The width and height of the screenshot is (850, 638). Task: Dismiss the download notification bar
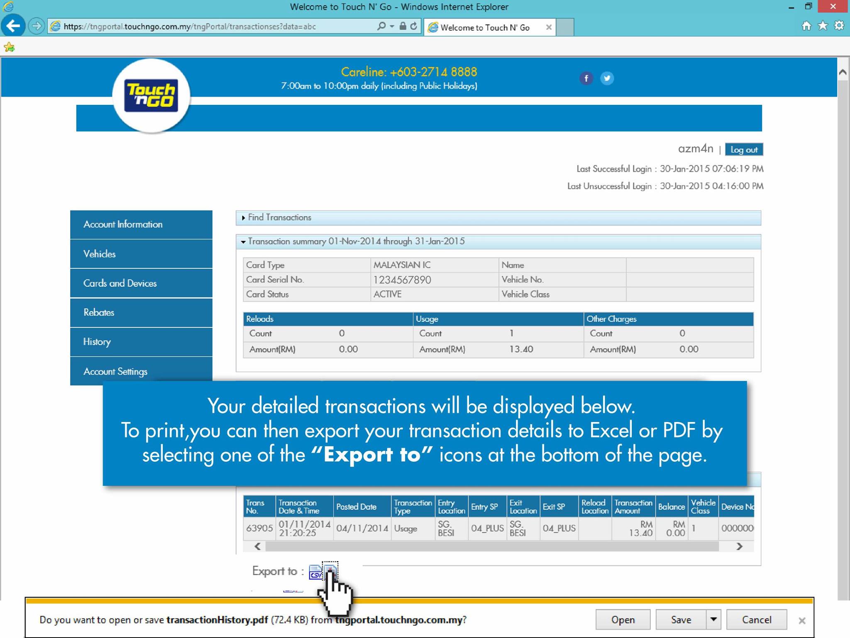click(802, 621)
